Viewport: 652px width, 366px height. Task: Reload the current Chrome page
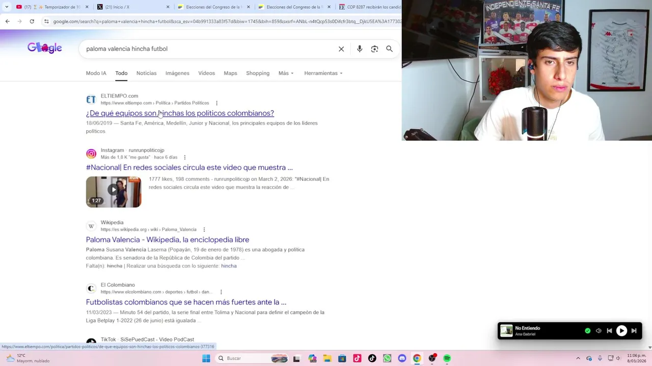32,21
